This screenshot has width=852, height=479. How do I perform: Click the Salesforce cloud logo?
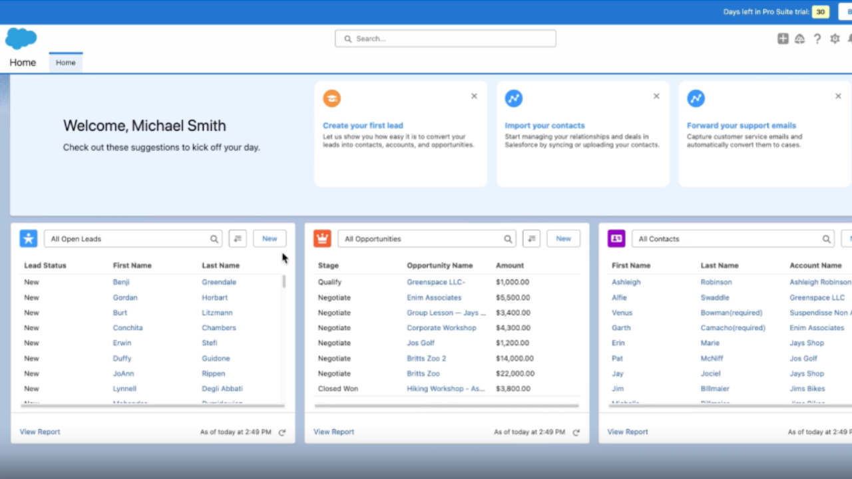(21, 39)
